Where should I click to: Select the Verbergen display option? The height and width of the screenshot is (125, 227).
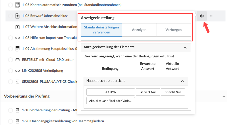pos(174,30)
